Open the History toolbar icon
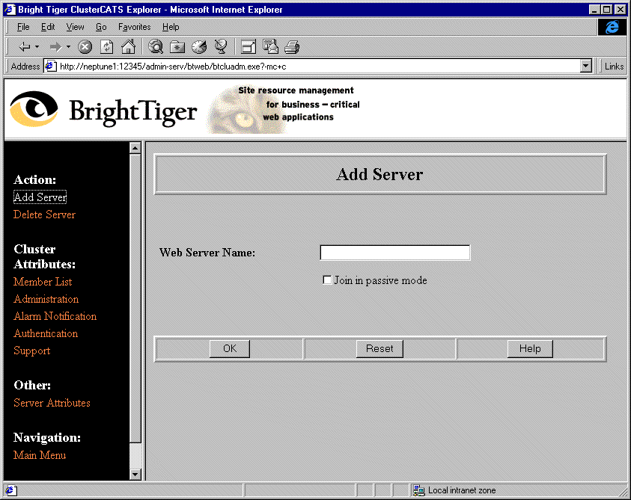Image resolution: width=631 pixels, height=500 pixels. click(199, 46)
